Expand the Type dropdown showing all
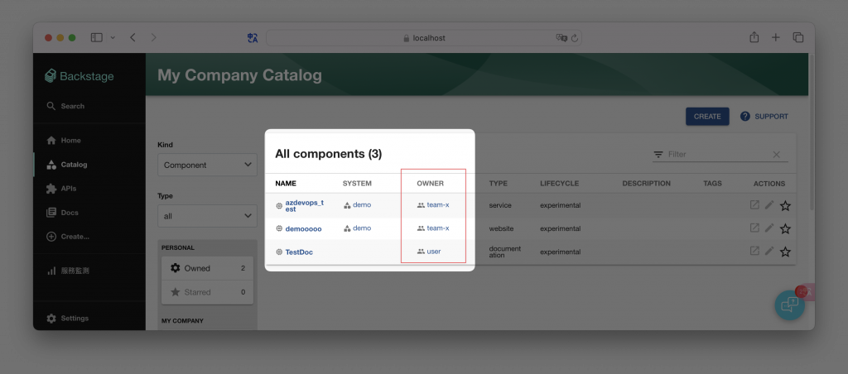This screenshot has width=848, height=374. pyautogui.click(x=207, y=216)
